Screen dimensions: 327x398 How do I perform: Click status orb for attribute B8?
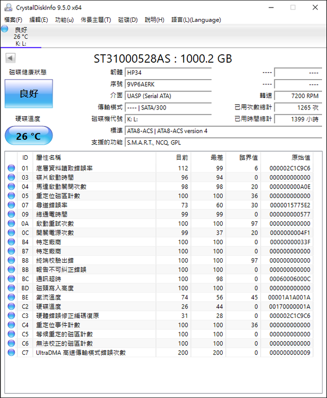tap(11, 260)
